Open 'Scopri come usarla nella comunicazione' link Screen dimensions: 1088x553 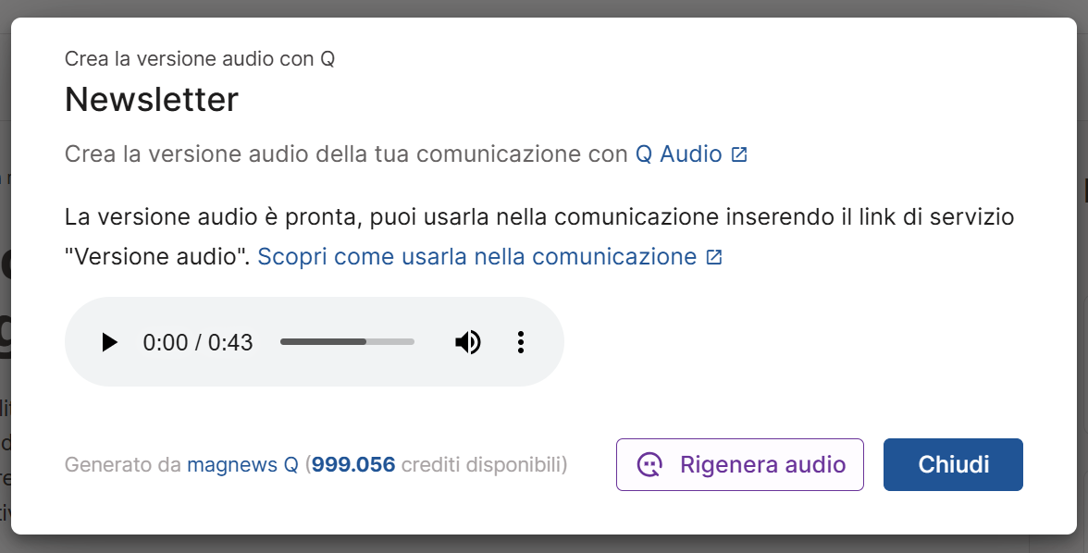click(x=476, y=256)
